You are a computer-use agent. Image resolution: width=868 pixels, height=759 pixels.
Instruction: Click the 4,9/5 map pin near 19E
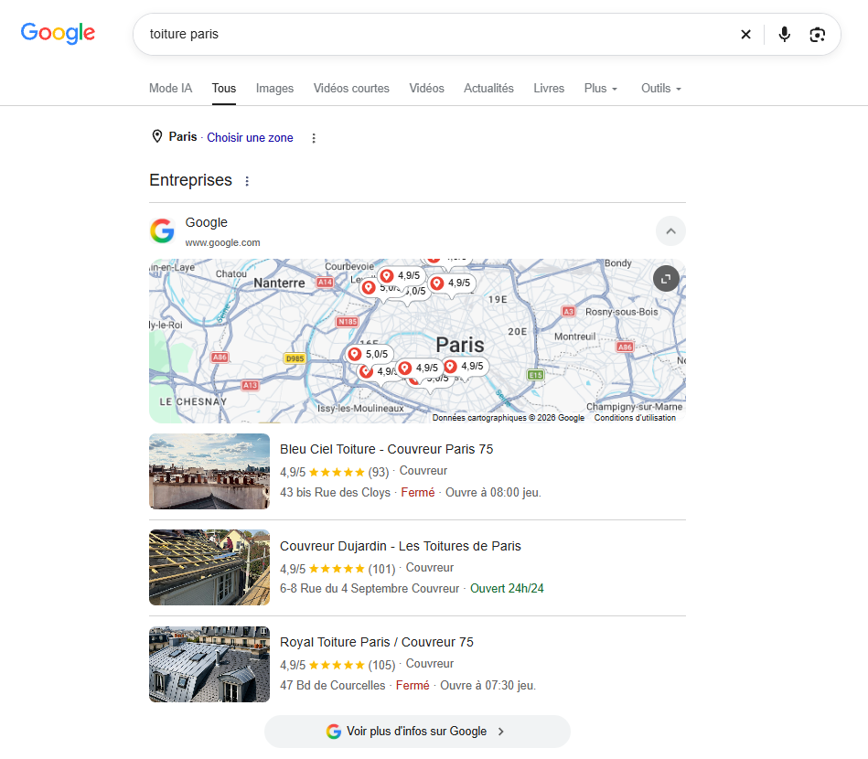[x=452, y=283]
